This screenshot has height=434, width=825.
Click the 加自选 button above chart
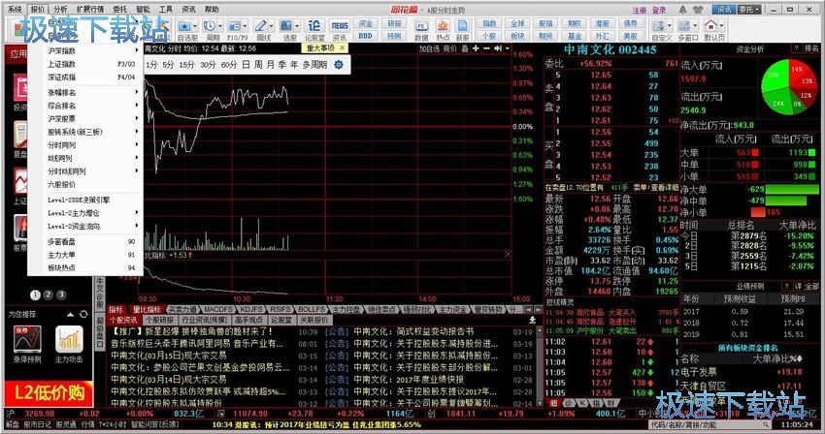pyautogui.click(x=429, y=48)
